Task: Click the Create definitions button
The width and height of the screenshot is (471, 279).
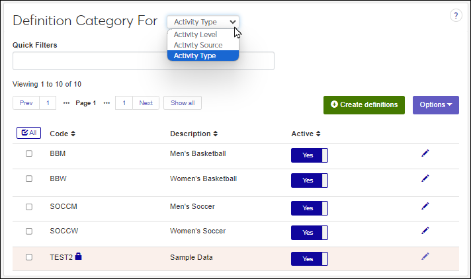Action: point(364,104)
